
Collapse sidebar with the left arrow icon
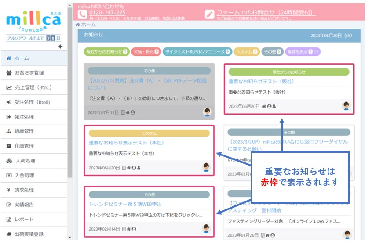click(x=60, y=47)
